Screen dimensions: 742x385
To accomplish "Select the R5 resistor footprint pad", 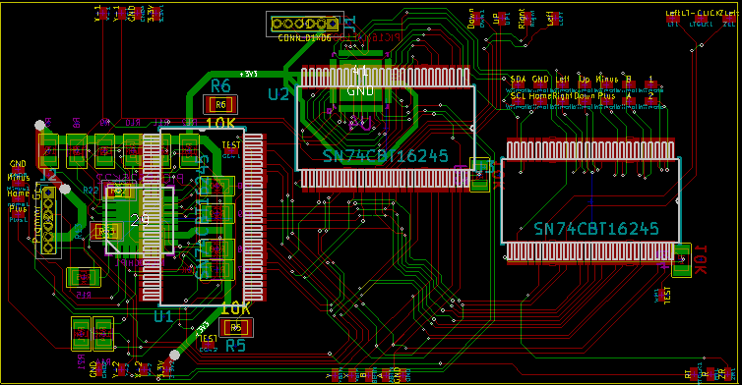I will click(235, 327).
